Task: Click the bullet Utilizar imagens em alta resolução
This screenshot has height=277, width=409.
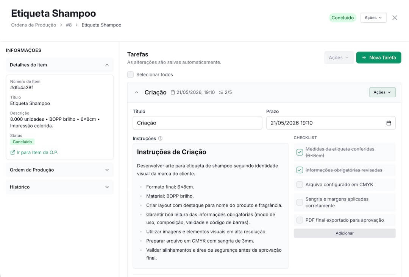Action: tap(206, 232)
